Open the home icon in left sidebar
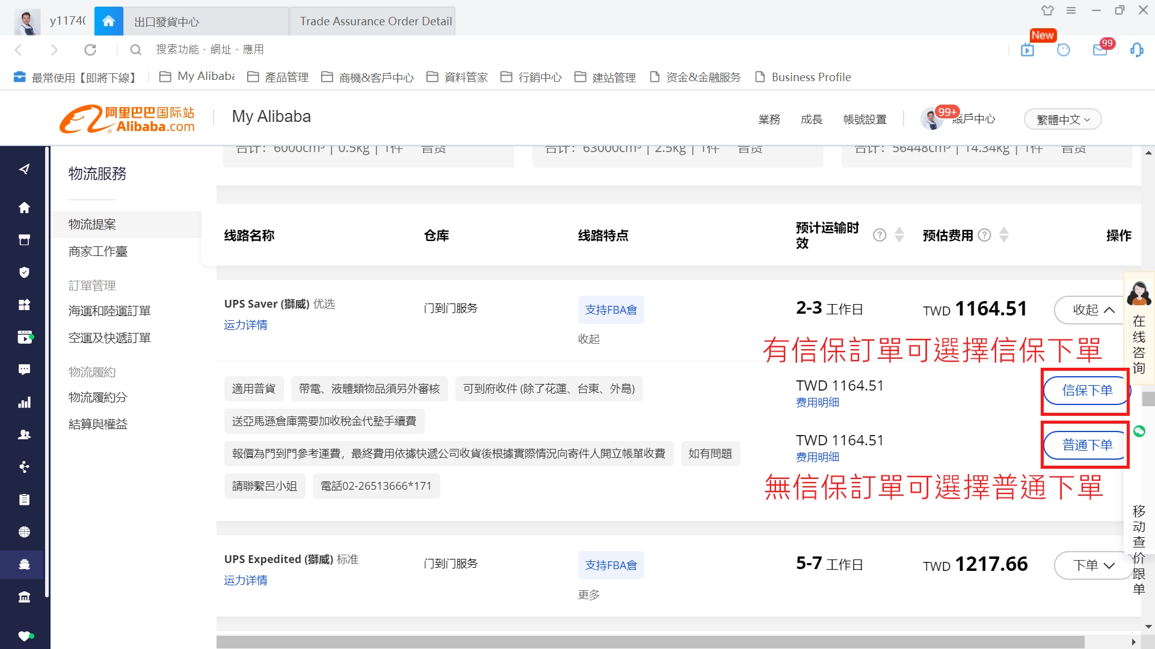 click(24, 208)
